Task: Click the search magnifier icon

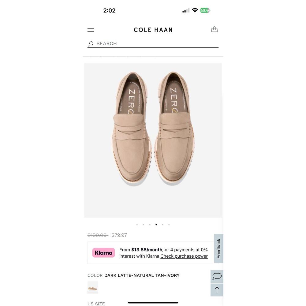Action: (91, 43)
